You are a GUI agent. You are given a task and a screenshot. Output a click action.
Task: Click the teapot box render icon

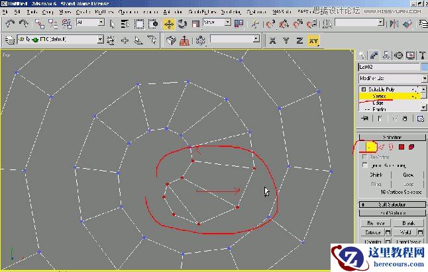point(171,40)
